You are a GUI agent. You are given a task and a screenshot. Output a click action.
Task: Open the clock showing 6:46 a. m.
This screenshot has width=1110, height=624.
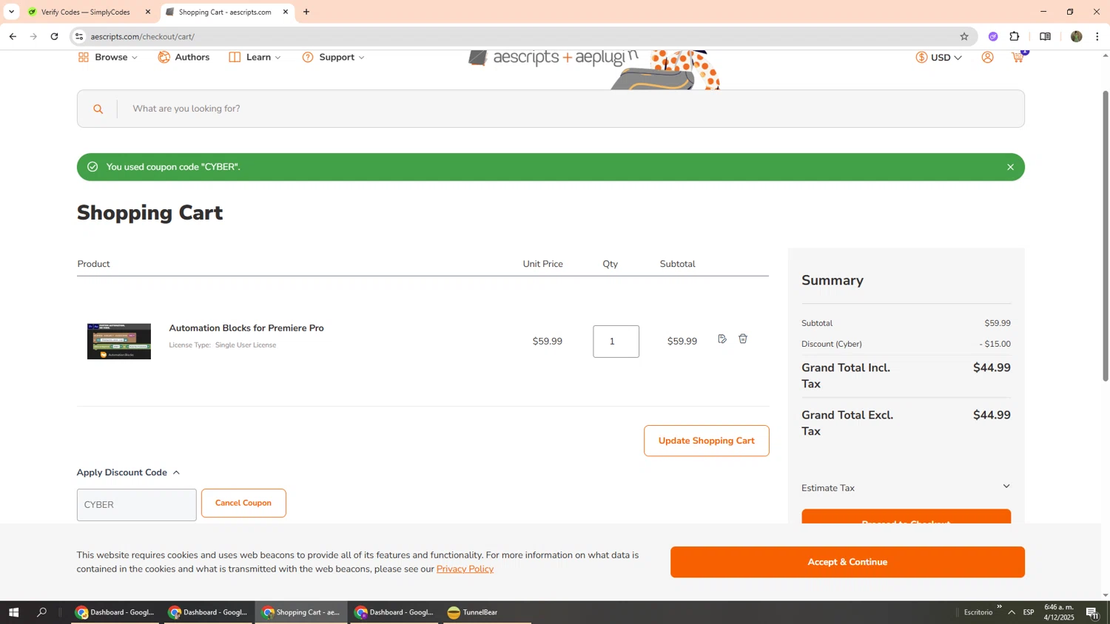point(1059,612)
